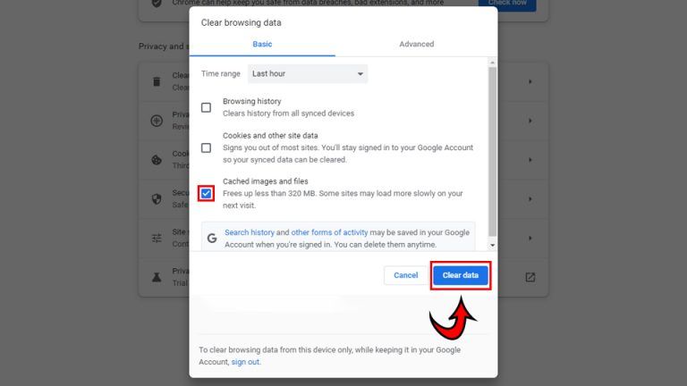Click the Check now button behind dialog
This screenshot has height=386, width=687.
point(507,4)
